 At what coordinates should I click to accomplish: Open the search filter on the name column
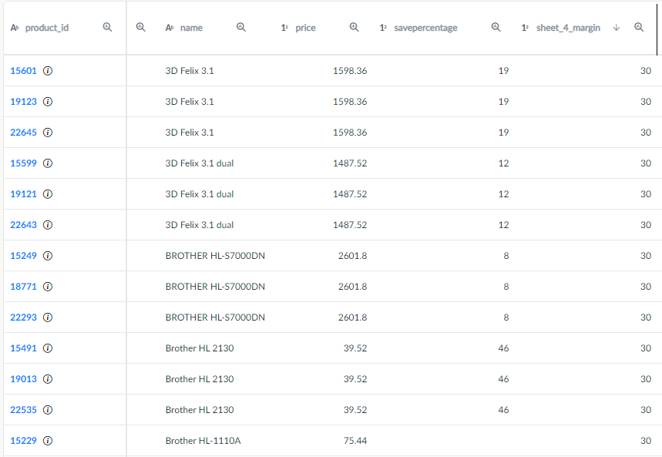pyautogui.click(x=241, y=27)
